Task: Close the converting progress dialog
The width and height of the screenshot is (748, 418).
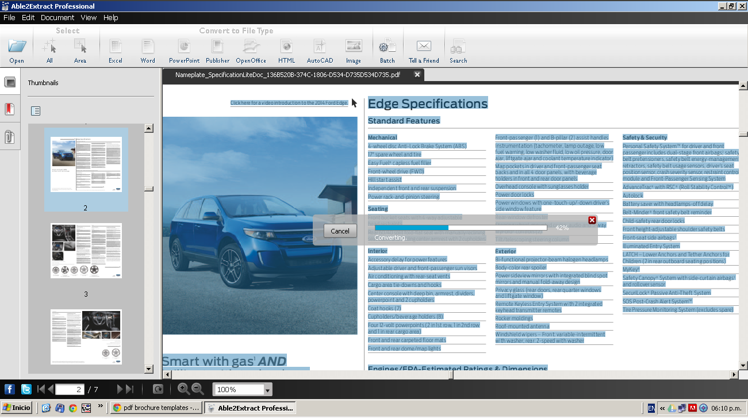Action: [592, 220]
